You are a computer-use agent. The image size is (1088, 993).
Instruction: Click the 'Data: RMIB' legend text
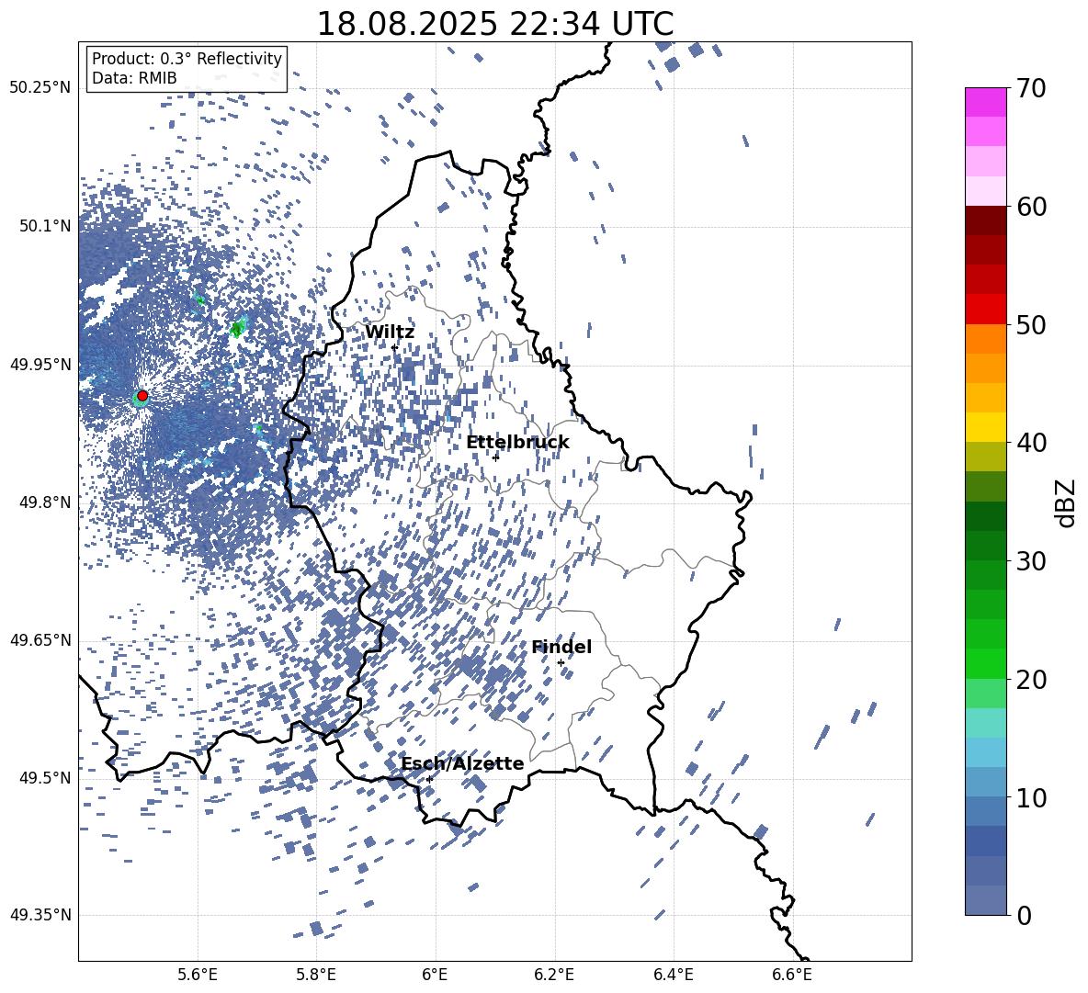[x=134, y=78]
